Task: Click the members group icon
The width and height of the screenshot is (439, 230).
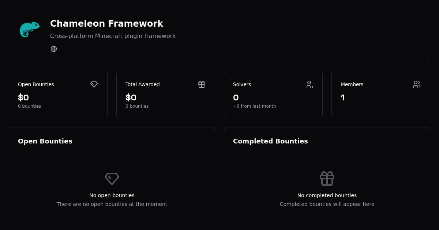Action: point(417,84)
